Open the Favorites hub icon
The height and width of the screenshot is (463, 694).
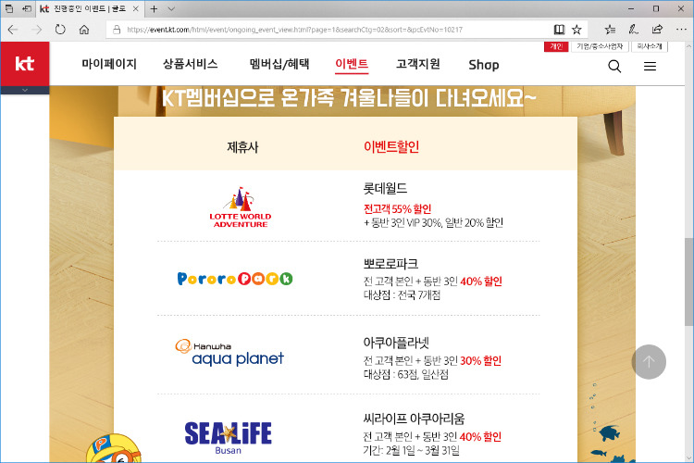click(x=610, y=30)
